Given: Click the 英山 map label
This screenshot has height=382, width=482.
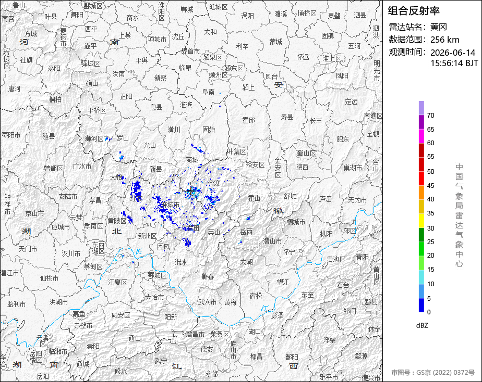Looking at the screenshot, I should [214, 232].
